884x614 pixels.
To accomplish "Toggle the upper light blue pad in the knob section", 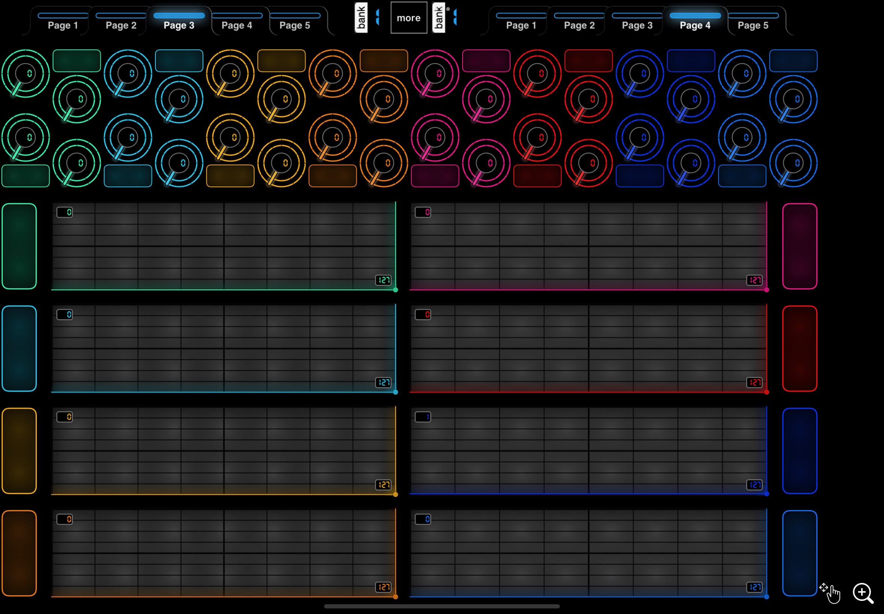I will (793, 61).
